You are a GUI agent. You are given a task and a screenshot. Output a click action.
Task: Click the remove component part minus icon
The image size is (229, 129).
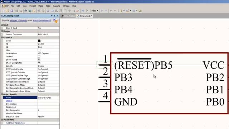[106, 11]
